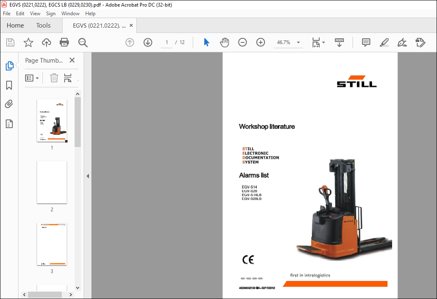
Task: Select page 1 thumbnail
Action: coord(52,121)
